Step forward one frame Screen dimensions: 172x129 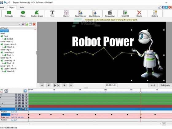[64, 85]
